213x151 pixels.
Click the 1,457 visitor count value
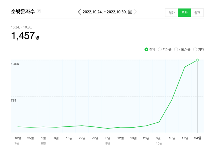pyautogui.click(x=23, y=36)
